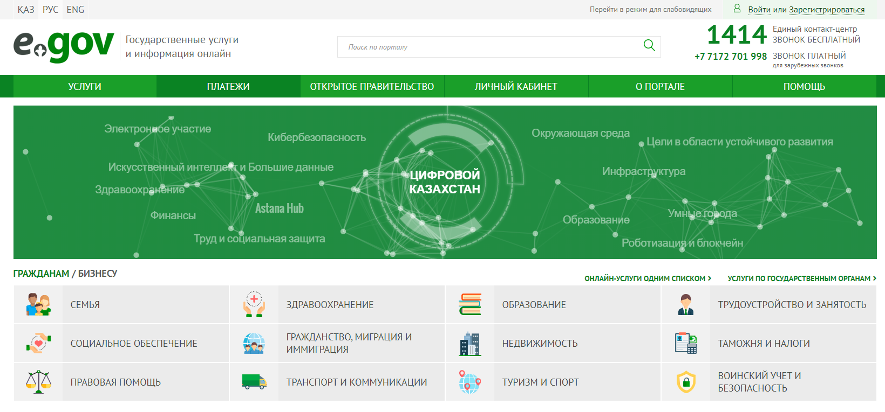The width and height of the screenshot is (885, 412).
Task: Switch site language to КАЗ
Action: 25,10
